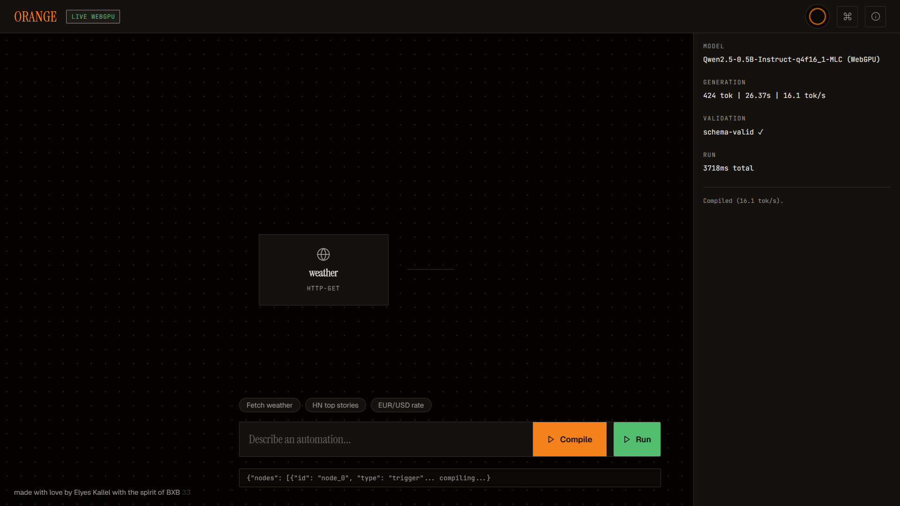This screenshot has height=506, width=900.
Task: Click the globe icon on weather node
Action: 323,254
